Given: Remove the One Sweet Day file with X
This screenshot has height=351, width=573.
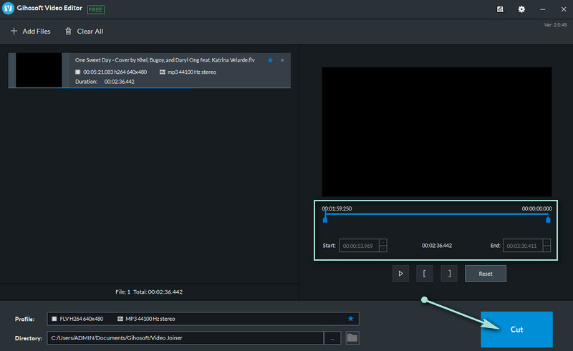Looking at the screenshot, I should click(282, 61).
